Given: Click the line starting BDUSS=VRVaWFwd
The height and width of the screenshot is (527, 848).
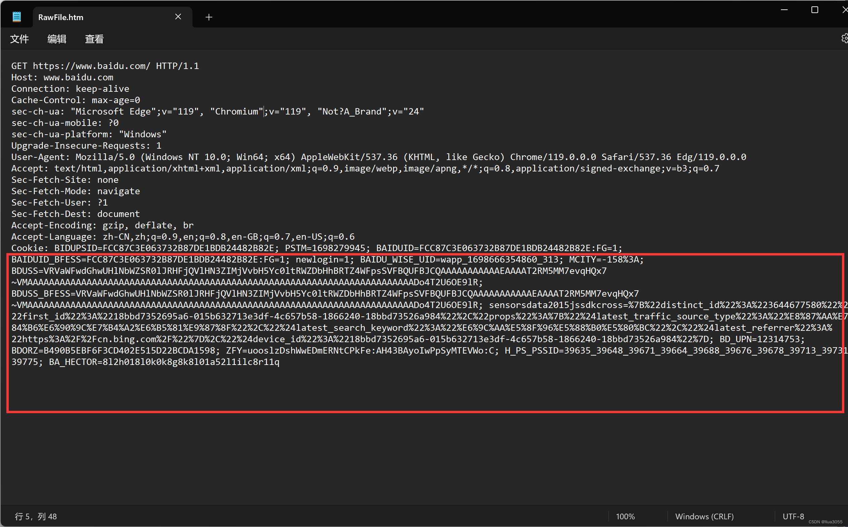Looking at the screenshot, I should pyautogui.click(x=309, y=271).
